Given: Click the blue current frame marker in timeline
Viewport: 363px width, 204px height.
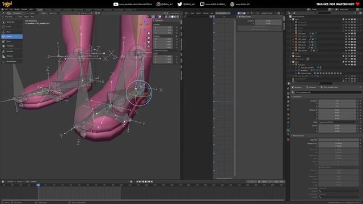Looking at the screenshot, I should 38,185.
